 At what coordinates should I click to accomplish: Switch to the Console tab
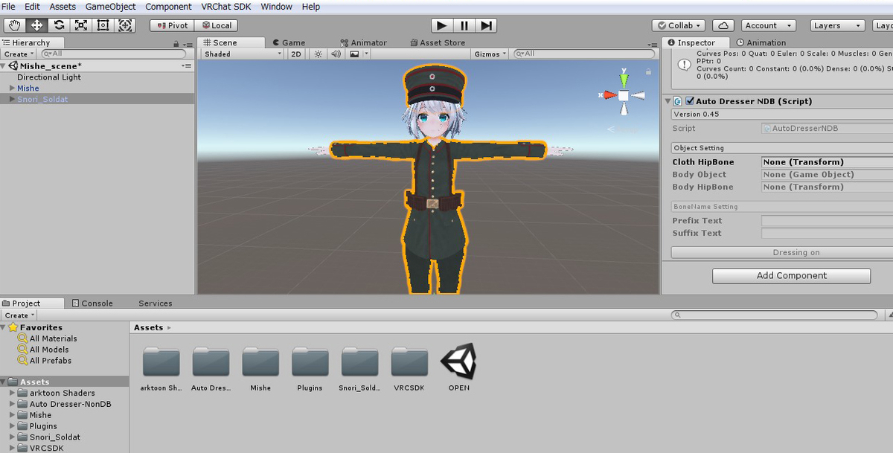[92, 303]
